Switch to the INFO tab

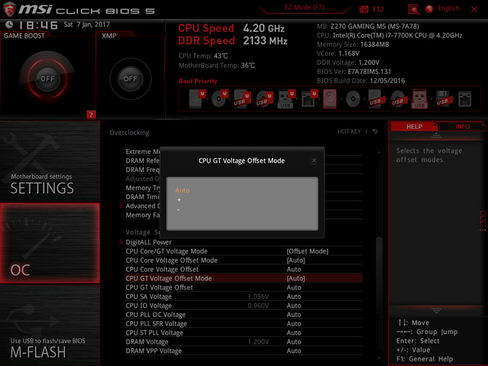click(x=462, y=126)
